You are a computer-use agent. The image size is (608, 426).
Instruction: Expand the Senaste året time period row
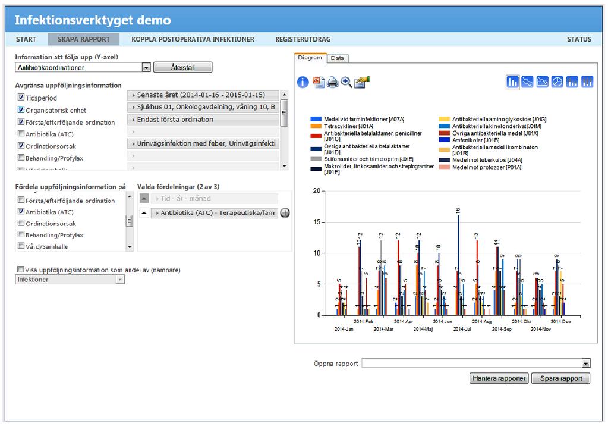coord(203,95)
